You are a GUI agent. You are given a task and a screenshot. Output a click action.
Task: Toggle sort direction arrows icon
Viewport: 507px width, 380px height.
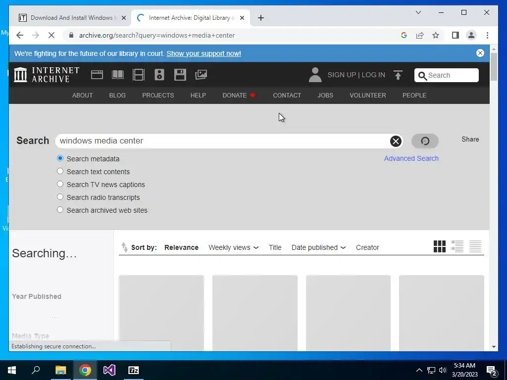point(124,247)
